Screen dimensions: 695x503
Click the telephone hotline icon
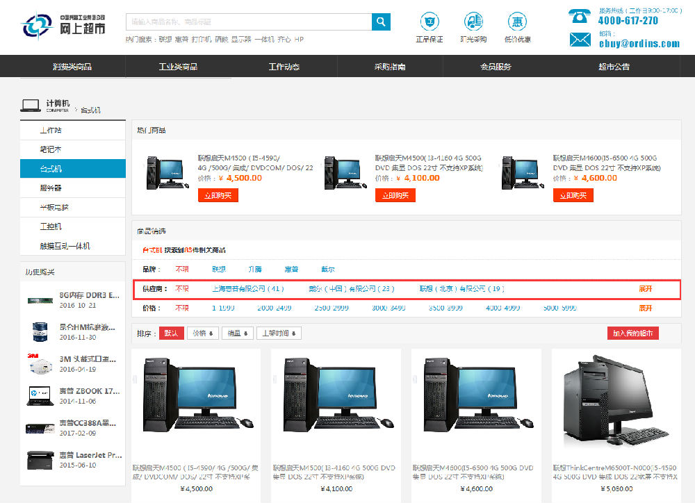[580, 17]
